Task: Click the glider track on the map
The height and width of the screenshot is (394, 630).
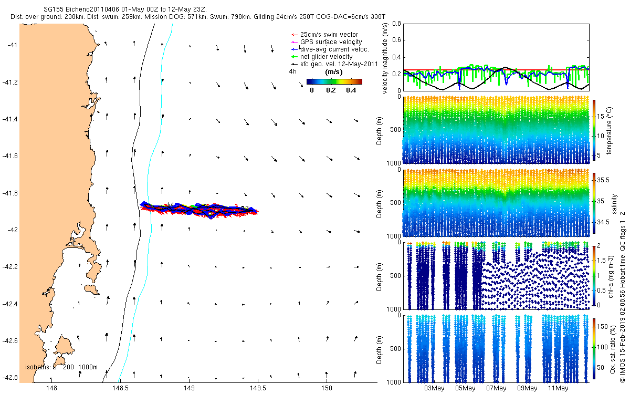Action: [199, 209]
